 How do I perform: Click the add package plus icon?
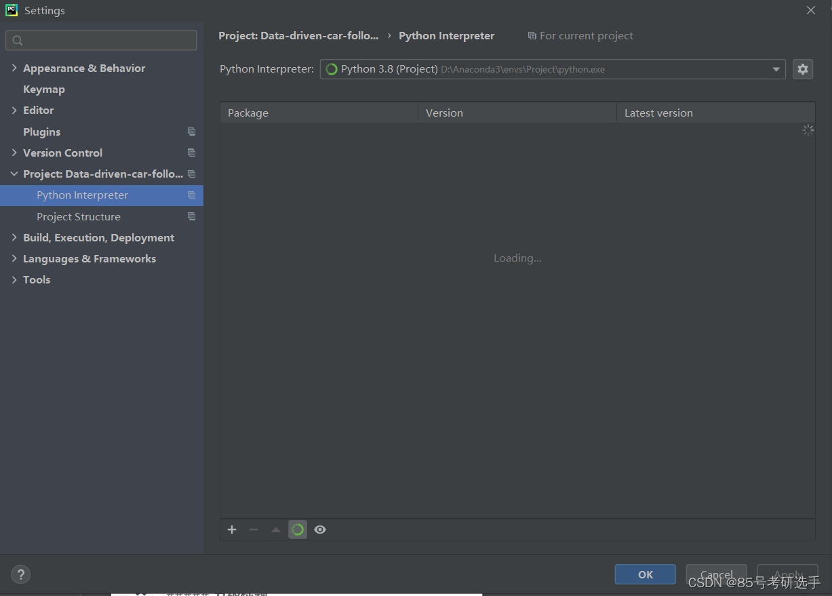(x=232, y=530)
